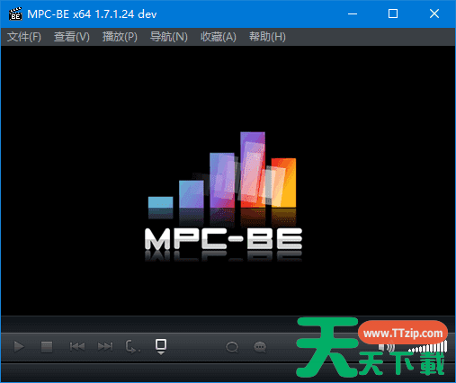
Task: Click the frame step icon
Action: 132,347
